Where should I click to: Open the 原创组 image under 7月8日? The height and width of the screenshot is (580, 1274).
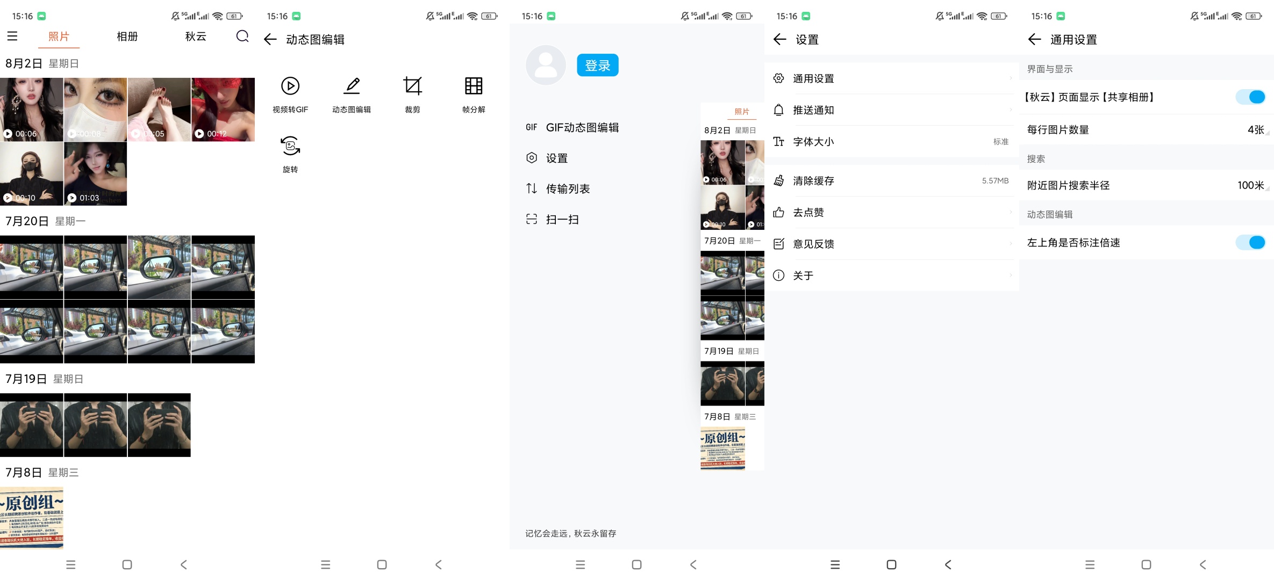coord(32,518)
